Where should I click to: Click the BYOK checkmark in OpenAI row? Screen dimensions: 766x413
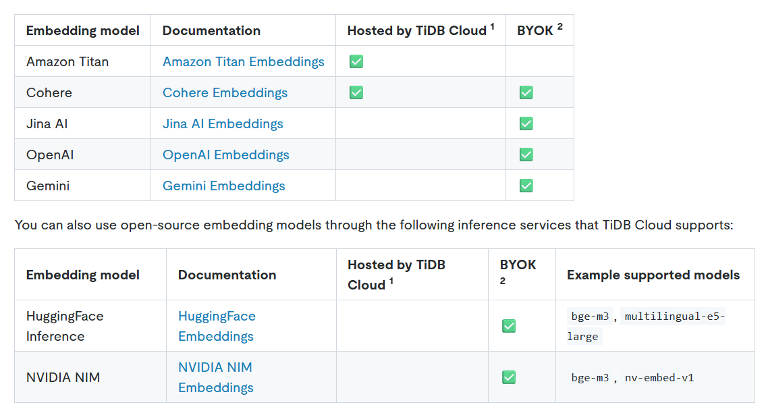coord(526,155)
